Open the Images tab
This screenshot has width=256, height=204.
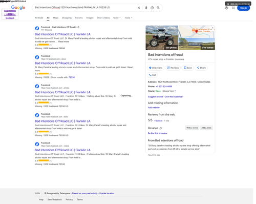point(90,18)
